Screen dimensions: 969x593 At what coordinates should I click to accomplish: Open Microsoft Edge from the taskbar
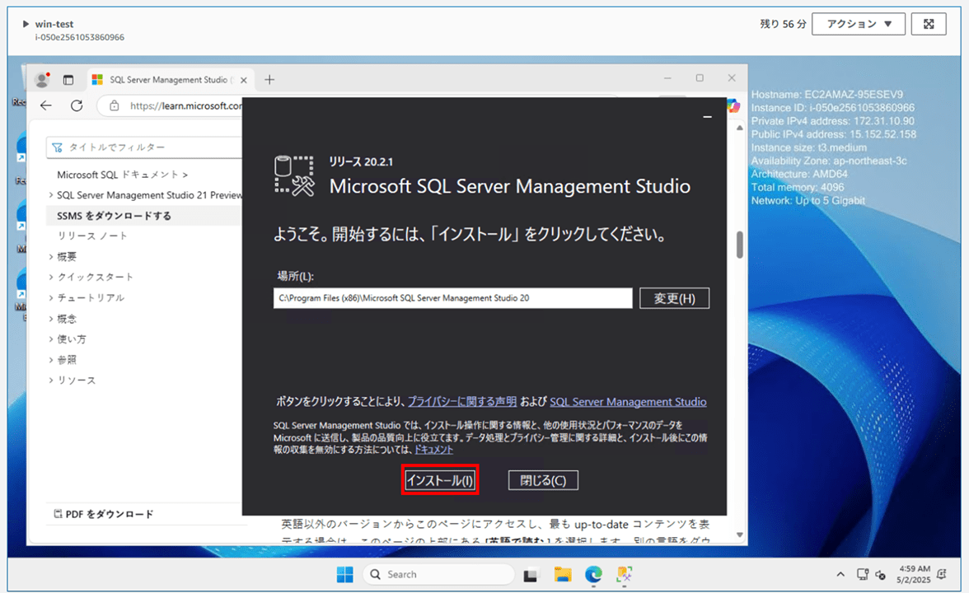594,575
